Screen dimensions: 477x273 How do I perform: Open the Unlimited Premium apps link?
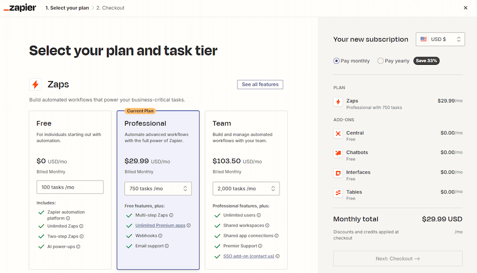(x=160, y=225)
